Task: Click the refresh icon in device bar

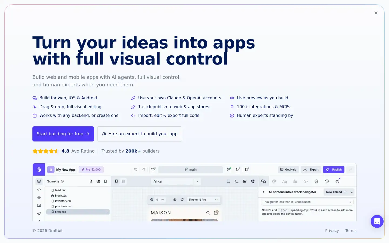Action: coord(182,200)
